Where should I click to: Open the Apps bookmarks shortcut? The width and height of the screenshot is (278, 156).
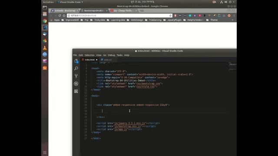point(55,20)
